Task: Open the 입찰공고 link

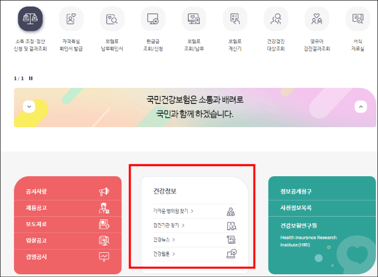Action: tap(36, 241)
